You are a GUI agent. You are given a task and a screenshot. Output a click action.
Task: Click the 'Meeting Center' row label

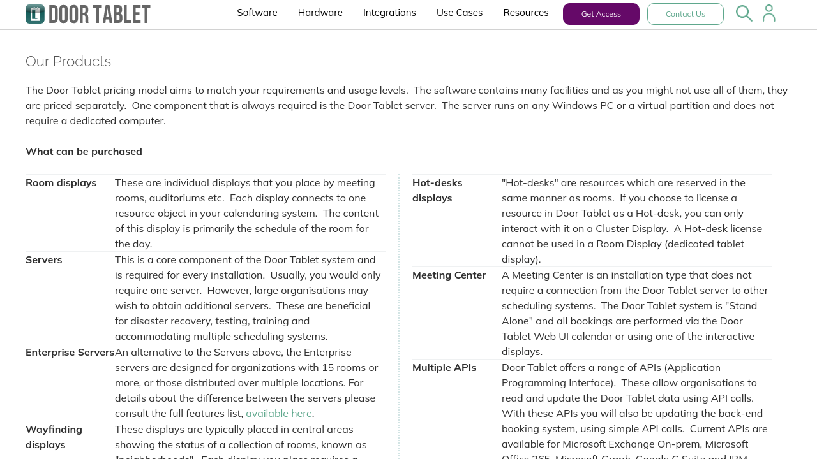click(x=449, y=275)
